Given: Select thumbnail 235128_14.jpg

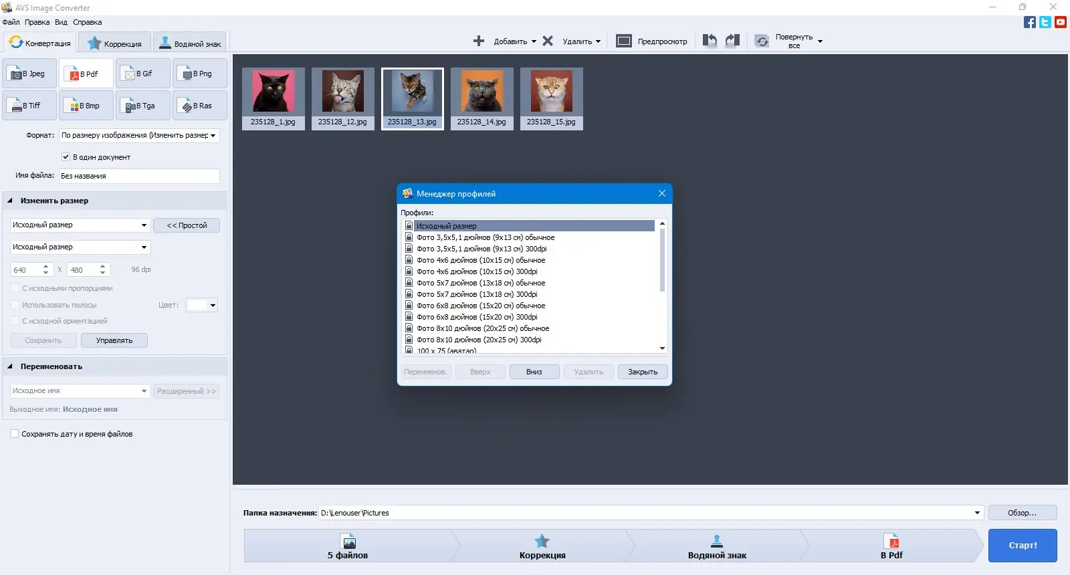Looking at the screenshot, I should coord(482,98).
